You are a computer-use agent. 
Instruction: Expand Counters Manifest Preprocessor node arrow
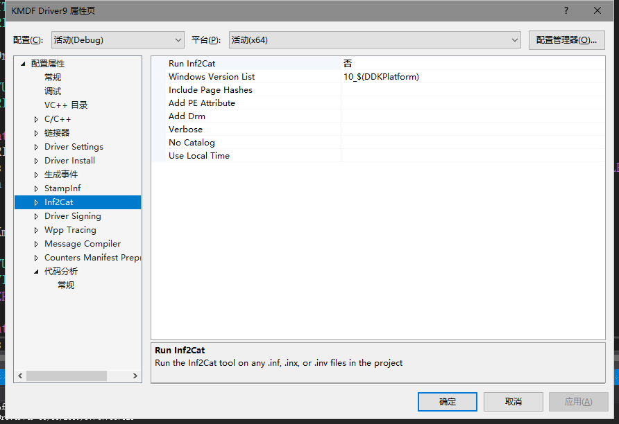coord(36,258)
